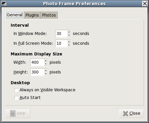Switch to the Plugins tab
This screenshot has width=149, height=123.
pos(32,15)
